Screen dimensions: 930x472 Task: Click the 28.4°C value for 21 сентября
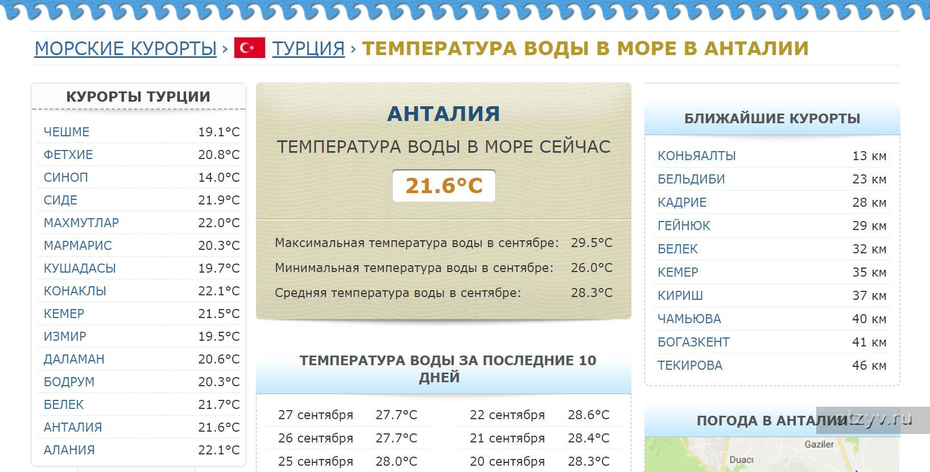pyautogui.click(x=589, y=438)
